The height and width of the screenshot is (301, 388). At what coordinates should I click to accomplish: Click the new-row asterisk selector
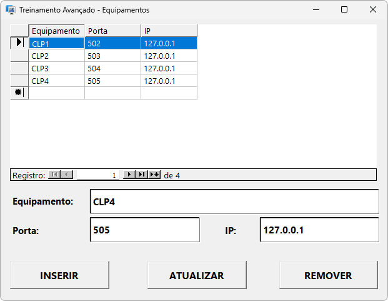pyautogui.click(x=19, y=93)
